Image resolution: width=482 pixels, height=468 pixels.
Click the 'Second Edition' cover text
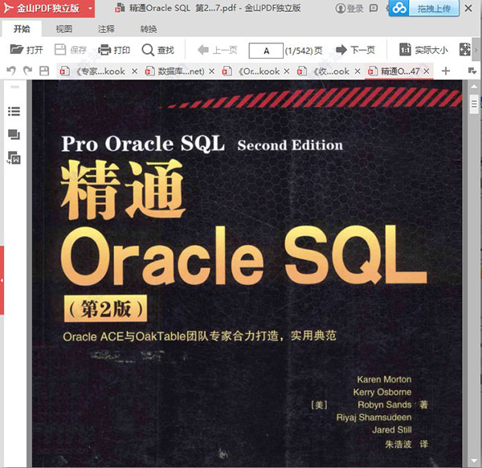(290, 145)
